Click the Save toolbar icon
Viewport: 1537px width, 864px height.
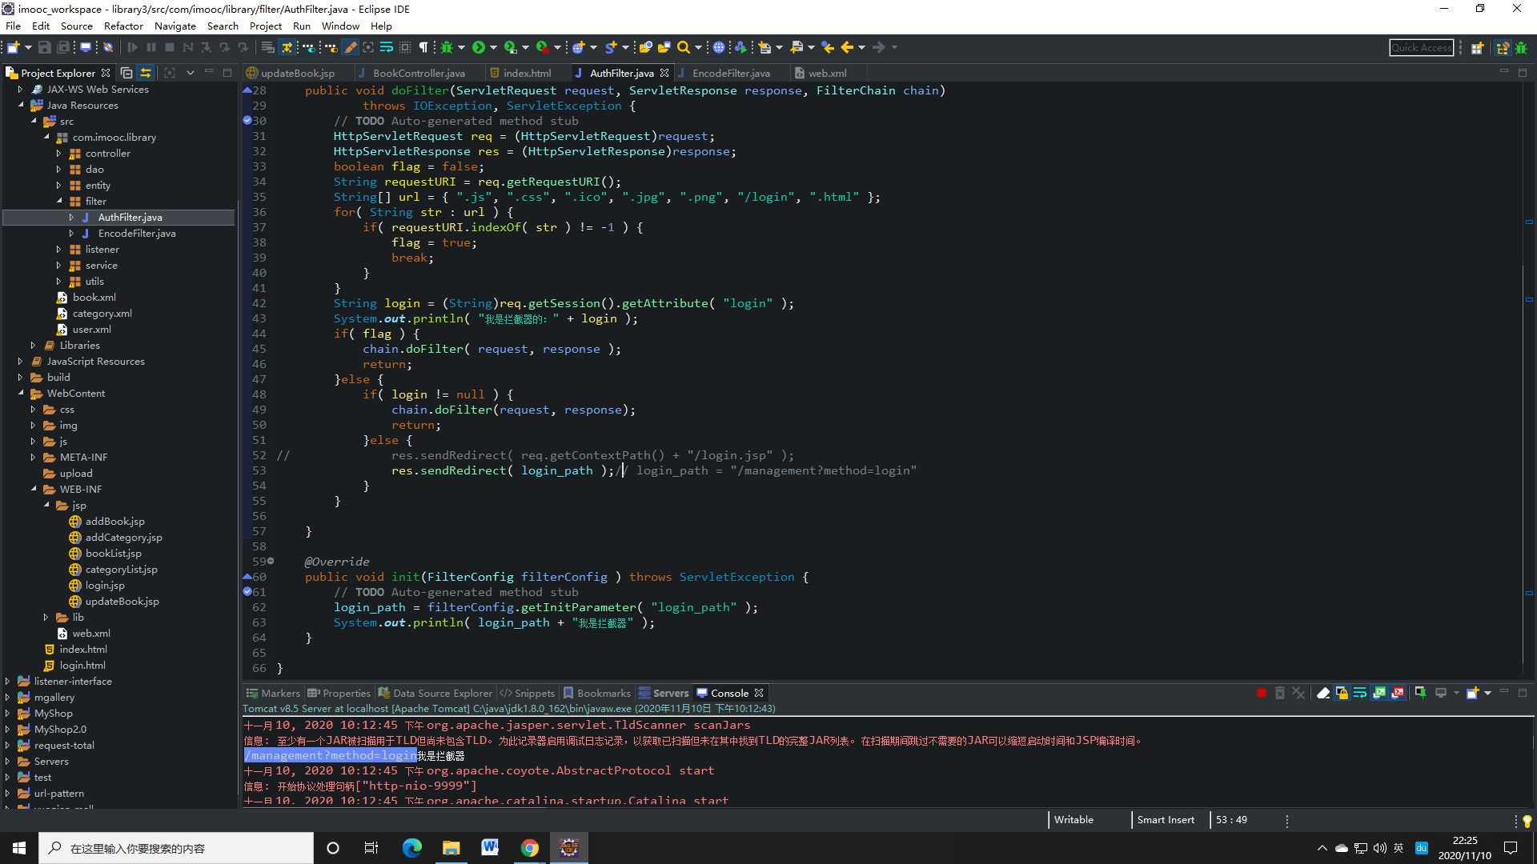pyautogui.click(x=45, y=48)
